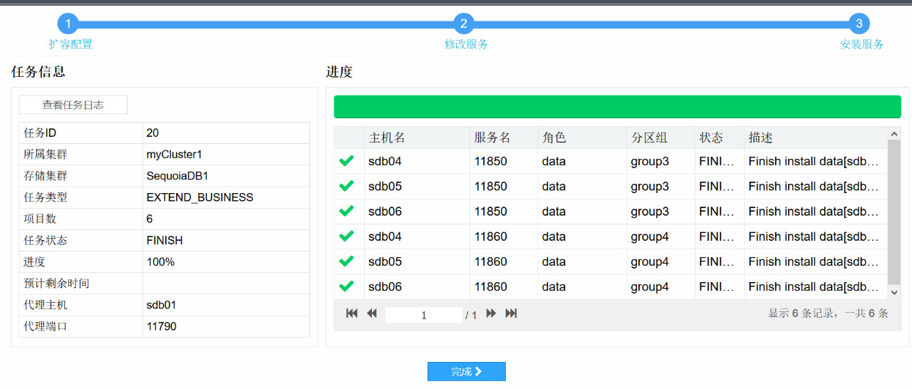Click green checkmark for sdb05 port 11850 row
Viewport: 912px width, 389px height.
coord(347,186)
